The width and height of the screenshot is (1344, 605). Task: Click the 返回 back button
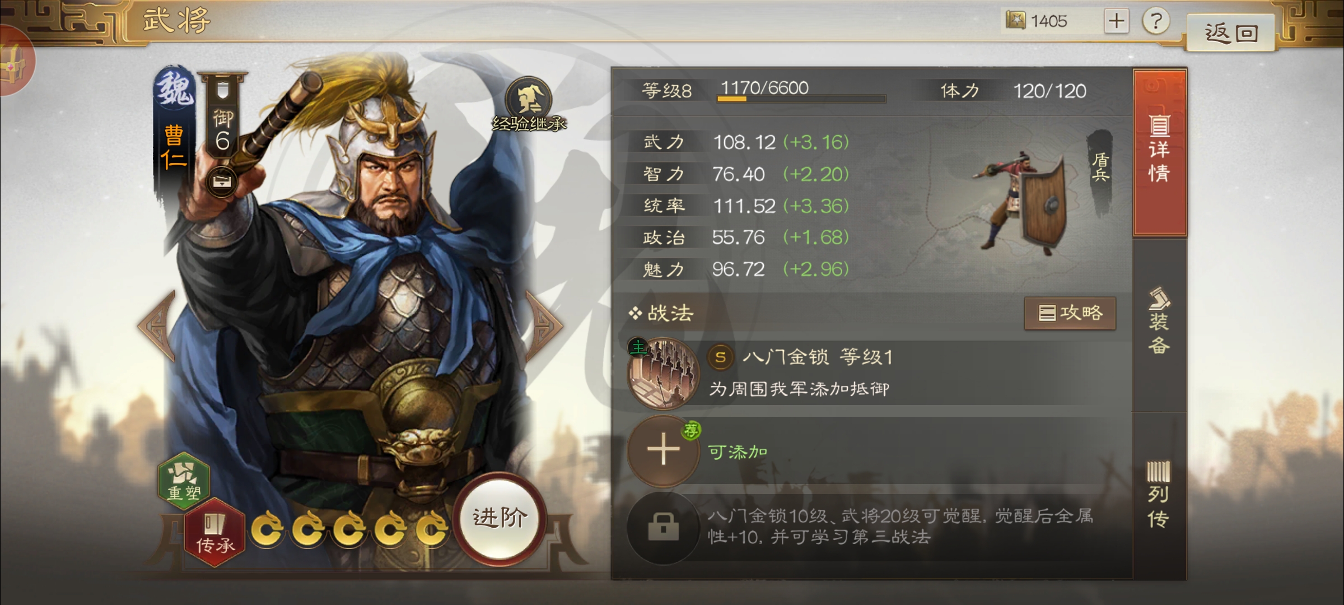coord(1231,33)
